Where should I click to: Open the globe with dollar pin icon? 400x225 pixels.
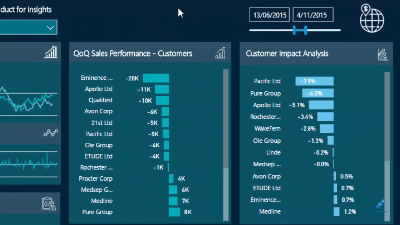[372, 18]
